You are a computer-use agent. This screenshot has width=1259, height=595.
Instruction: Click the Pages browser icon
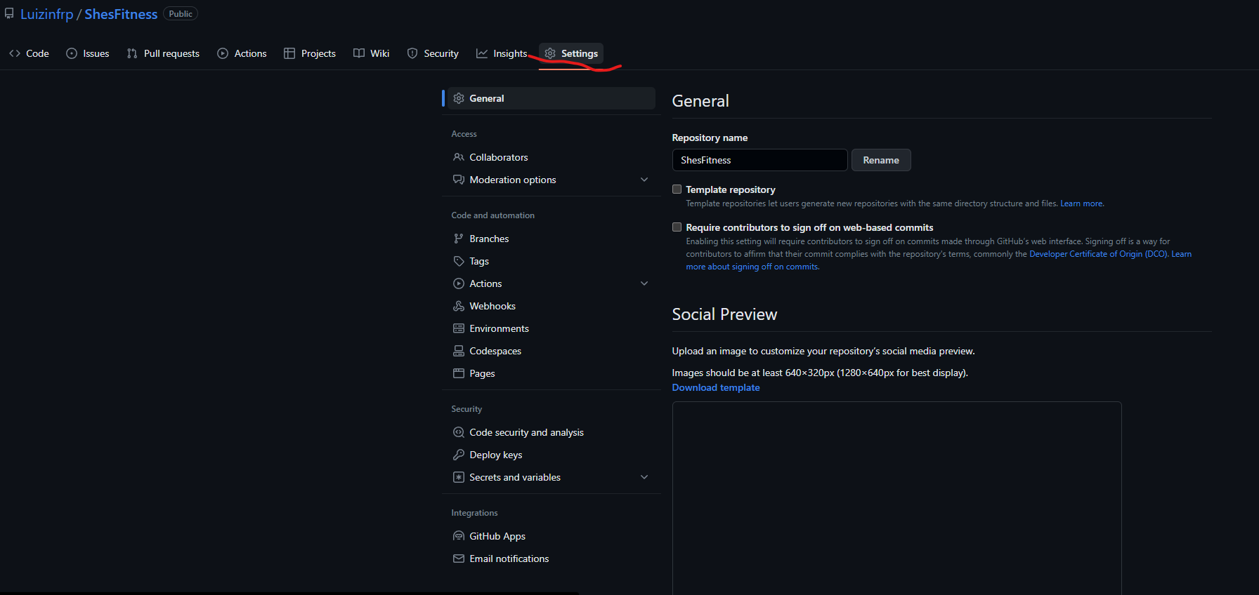click(x=459, y=373)
